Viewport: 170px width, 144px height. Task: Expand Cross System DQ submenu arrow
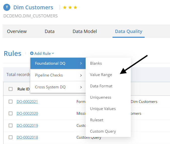81,87
